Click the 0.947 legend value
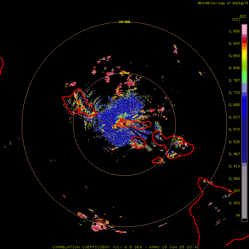Screen dimensions: 249x249 pos(234,43)
